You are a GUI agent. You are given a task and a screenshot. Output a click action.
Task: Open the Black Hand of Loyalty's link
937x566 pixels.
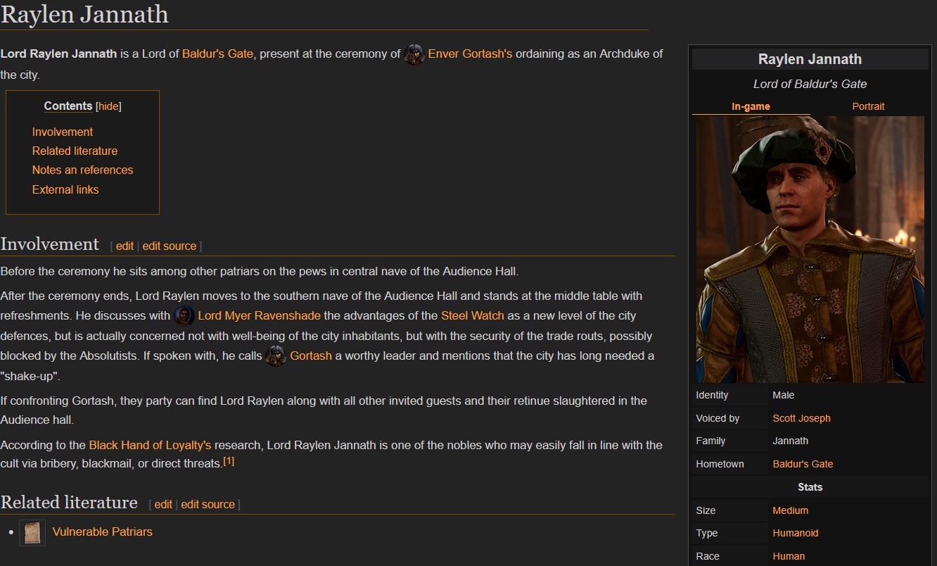150,445
